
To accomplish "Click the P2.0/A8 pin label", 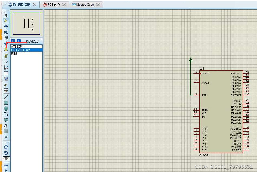I will [x=237, y=101].
